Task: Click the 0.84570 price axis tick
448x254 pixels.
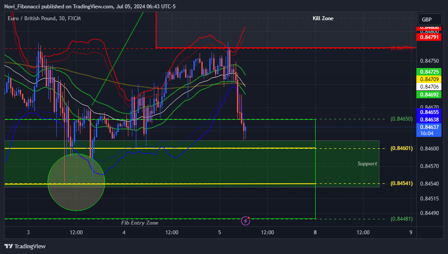Action: (x=429, y=166)
